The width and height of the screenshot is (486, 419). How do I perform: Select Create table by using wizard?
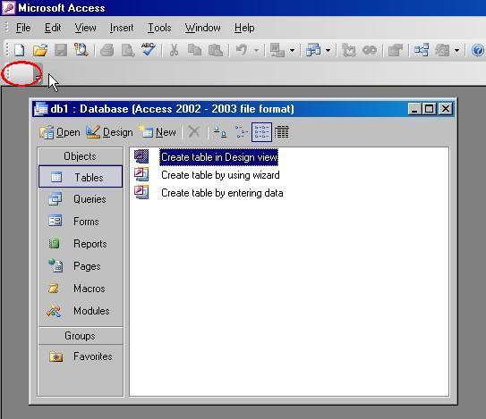pos(220,175)
